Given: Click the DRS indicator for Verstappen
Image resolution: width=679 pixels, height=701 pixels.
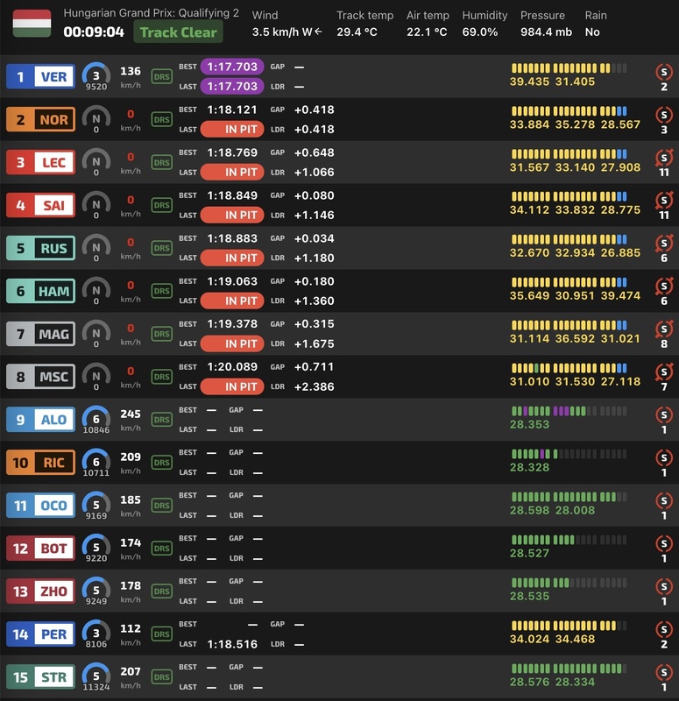Looking at the screenshot, I should coord(161,76).
